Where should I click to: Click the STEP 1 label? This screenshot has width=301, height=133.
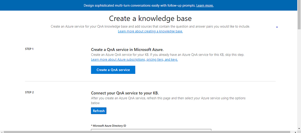pos(29,49)
